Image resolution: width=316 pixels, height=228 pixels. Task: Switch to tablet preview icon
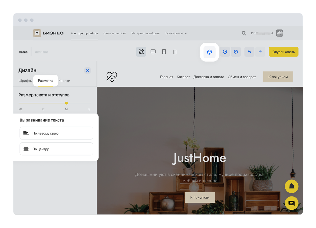coord(164,52)
